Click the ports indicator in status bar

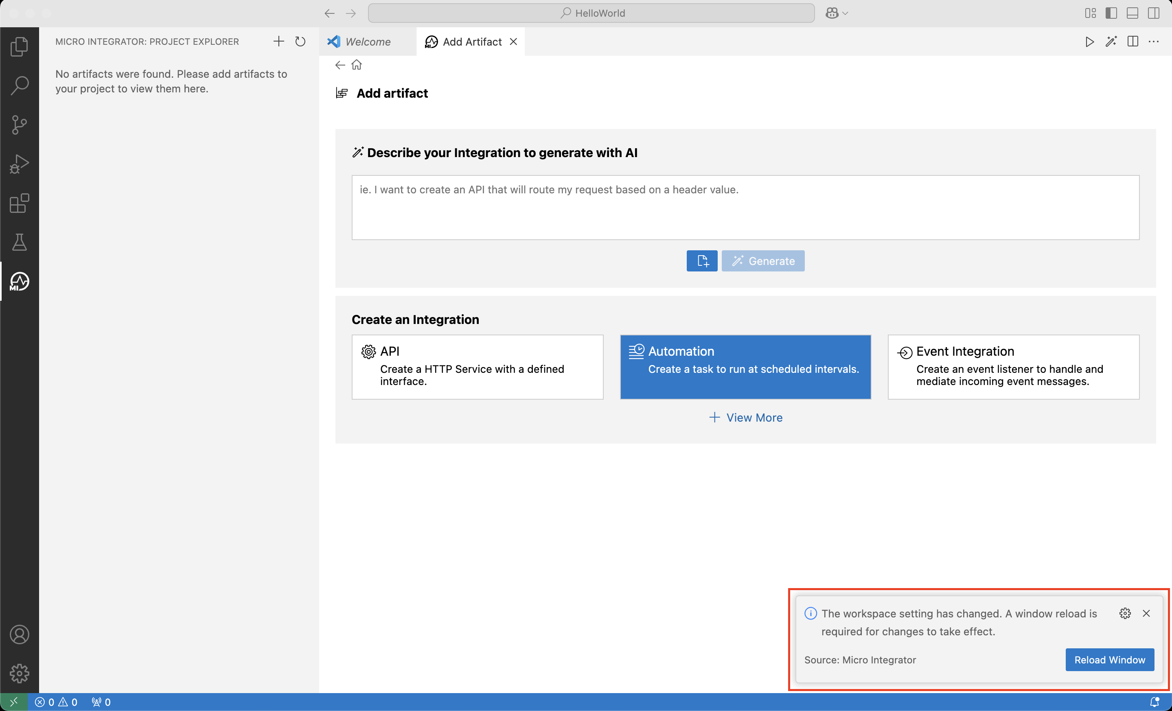click(x=101, y=702)
